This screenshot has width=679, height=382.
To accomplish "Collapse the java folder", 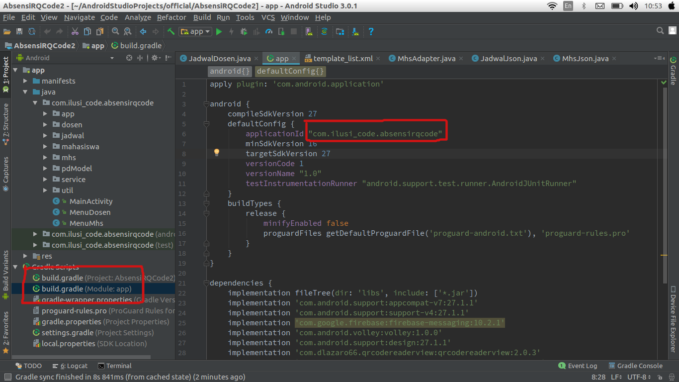I will click(x=25, y=92).
